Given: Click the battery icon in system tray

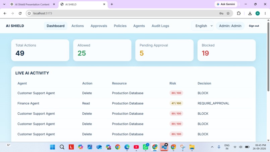Looking at the screenshot, I should (x=247, y=147).
